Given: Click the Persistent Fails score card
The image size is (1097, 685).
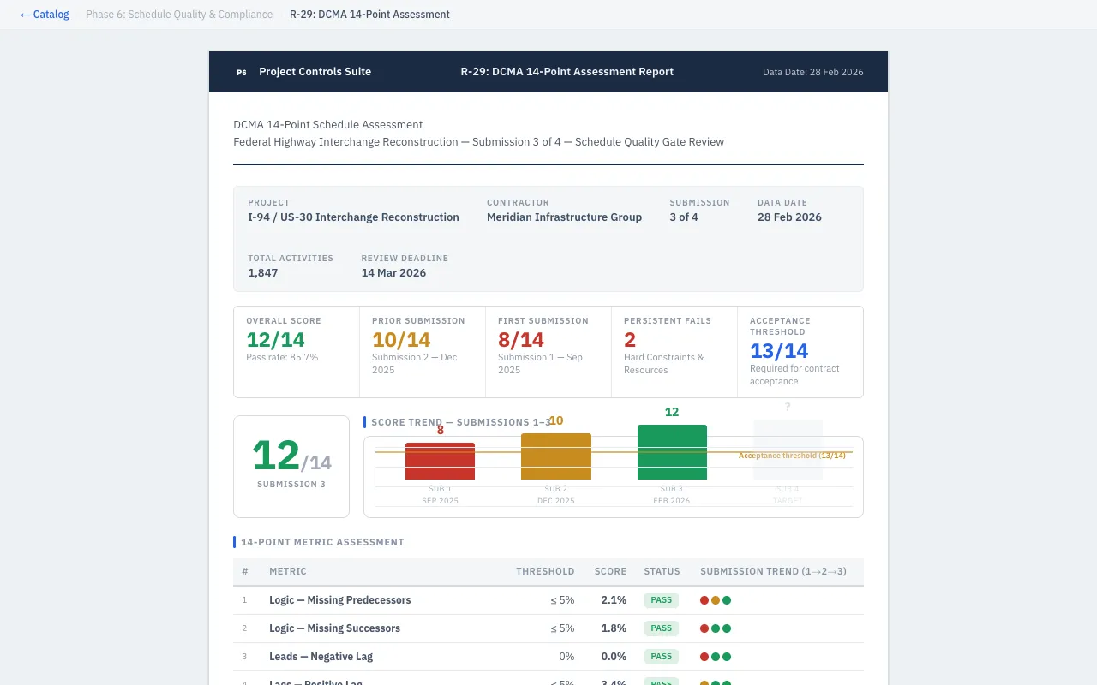Looking at the screenshot, I should click(x=673, y=351).
